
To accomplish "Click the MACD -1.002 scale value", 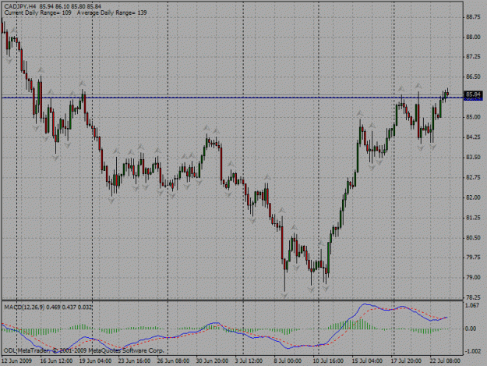I will pos(473,351).
